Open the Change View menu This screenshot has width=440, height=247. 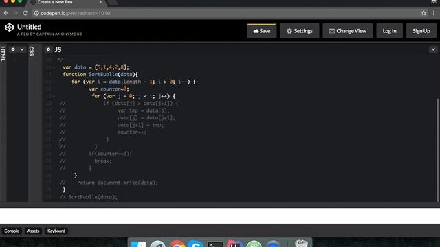coord(348,31)
